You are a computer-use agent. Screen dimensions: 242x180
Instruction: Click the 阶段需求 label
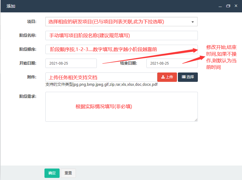click(x=28, y=96)
